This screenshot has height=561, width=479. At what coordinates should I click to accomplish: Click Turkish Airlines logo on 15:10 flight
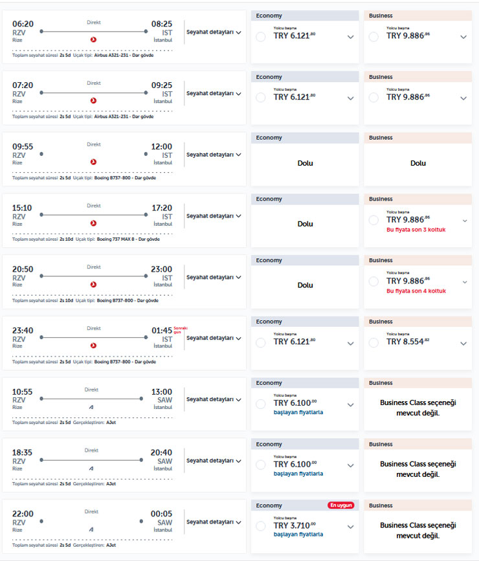coord(93,223)
